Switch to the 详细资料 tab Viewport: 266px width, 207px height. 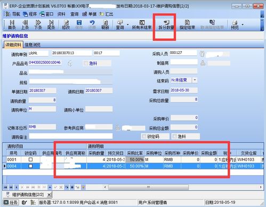pyautogui.click(x=13, y=45)
